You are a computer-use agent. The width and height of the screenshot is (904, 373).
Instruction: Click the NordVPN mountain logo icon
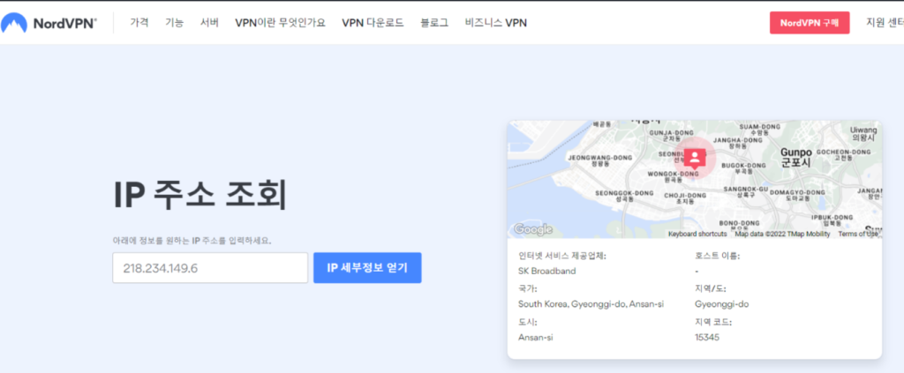coord(14,22)
